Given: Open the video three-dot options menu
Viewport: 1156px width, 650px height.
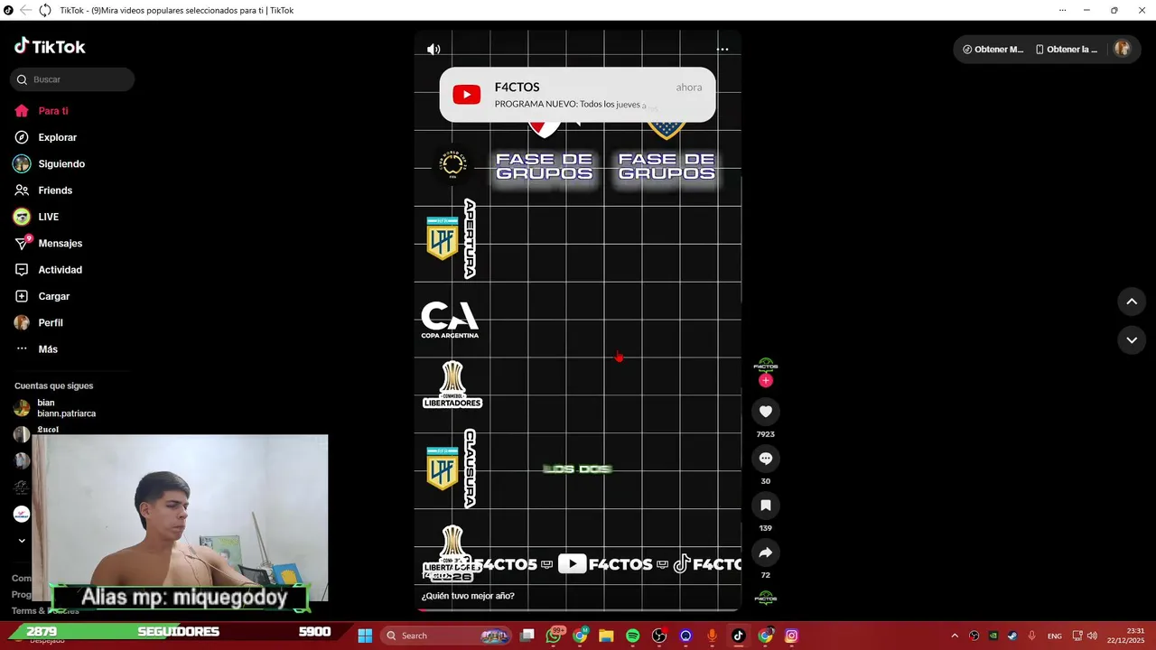Looking at the screenshot, I should click(722, 50).
